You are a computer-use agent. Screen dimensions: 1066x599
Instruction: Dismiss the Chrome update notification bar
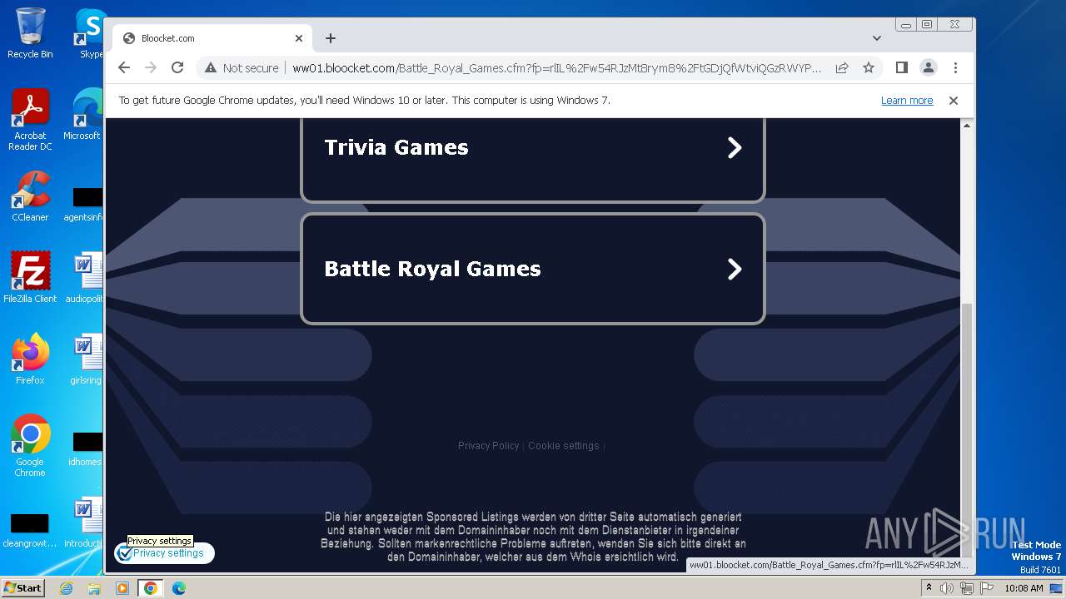pos(954,100)
